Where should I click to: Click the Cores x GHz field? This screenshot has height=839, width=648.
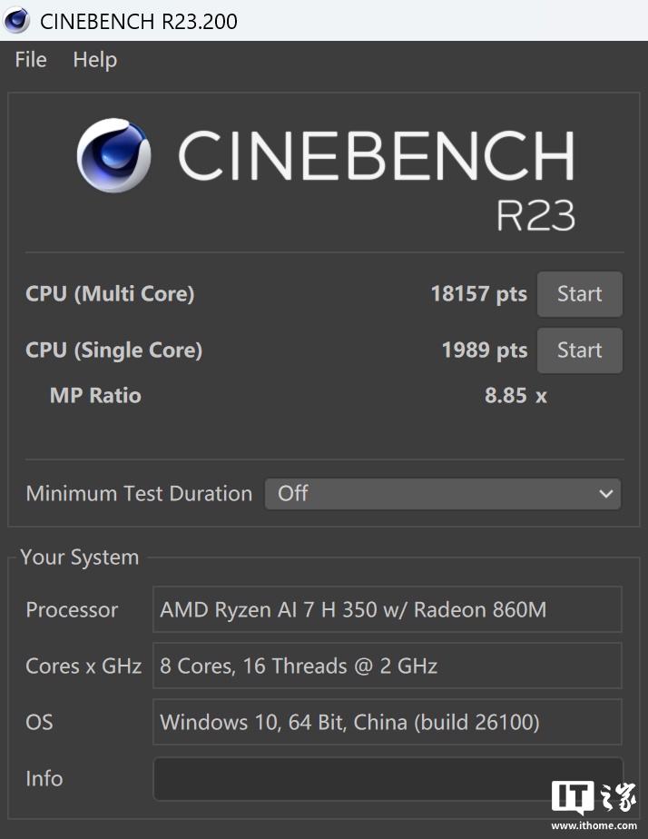click(387, 666)
